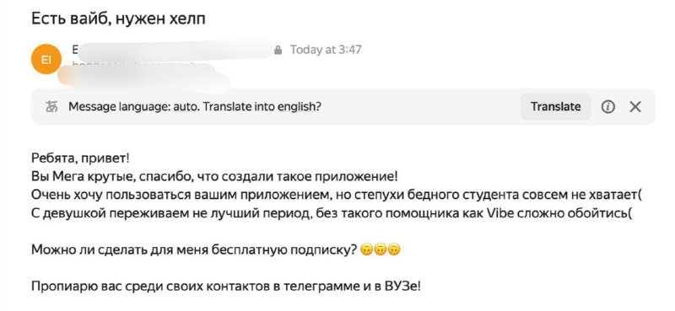The height and width of the screenshot is (311, 675).
Task: Click the blurred sender name
Action: coord(172,51)
